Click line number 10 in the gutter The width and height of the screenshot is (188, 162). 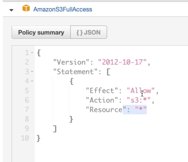click(x=26, y=138)
